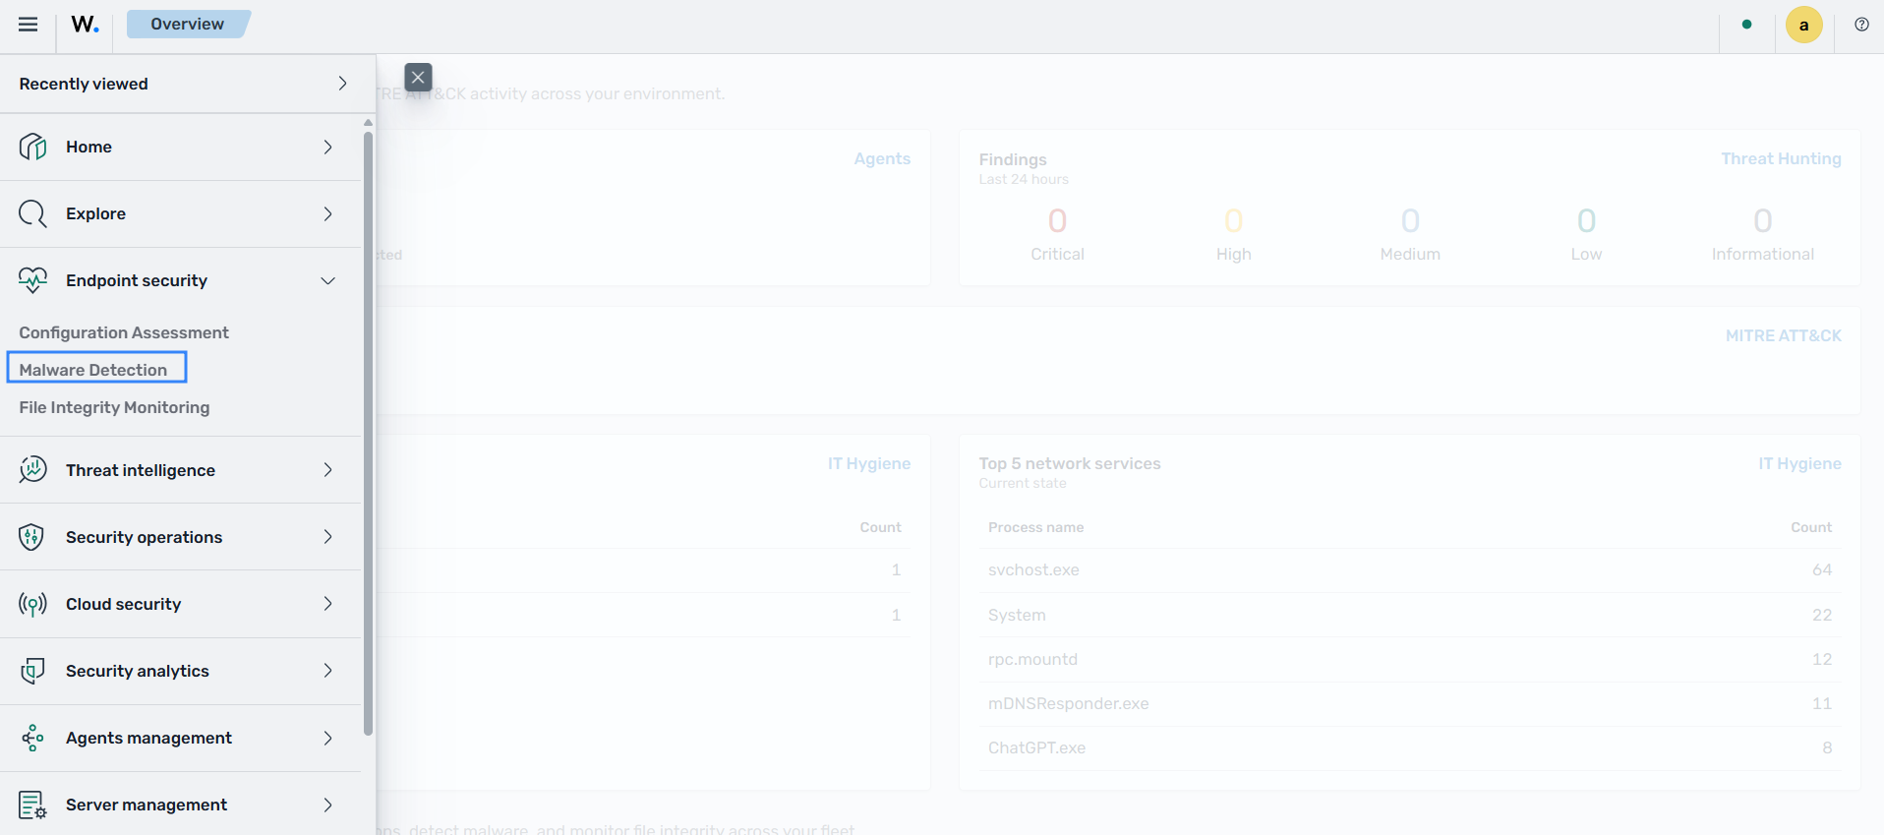Click the Critical findings count
This screenshot has height=835, width=1884.
(x=1057, y=220)
